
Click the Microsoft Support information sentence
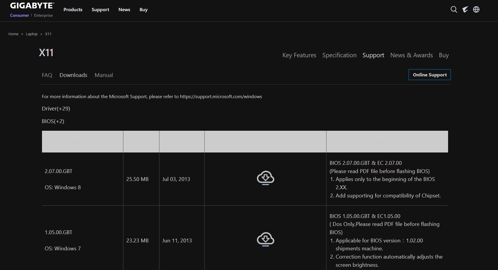pos(152,97)
